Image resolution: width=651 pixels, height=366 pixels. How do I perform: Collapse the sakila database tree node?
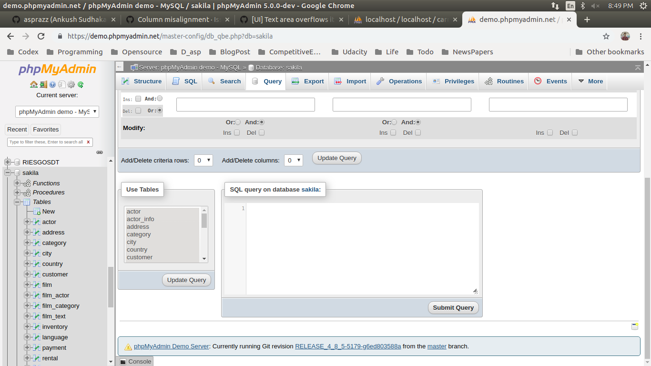pos(8,173)
